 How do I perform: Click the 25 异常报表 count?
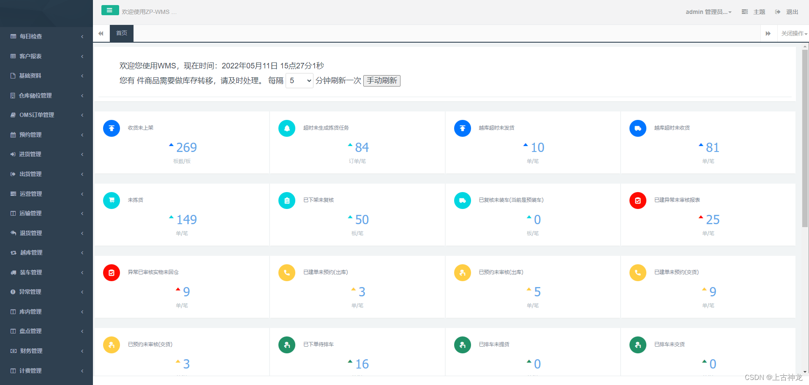point(713,220)
